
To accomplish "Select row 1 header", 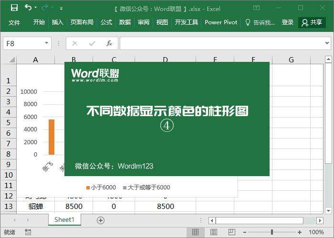I will 8,75.
